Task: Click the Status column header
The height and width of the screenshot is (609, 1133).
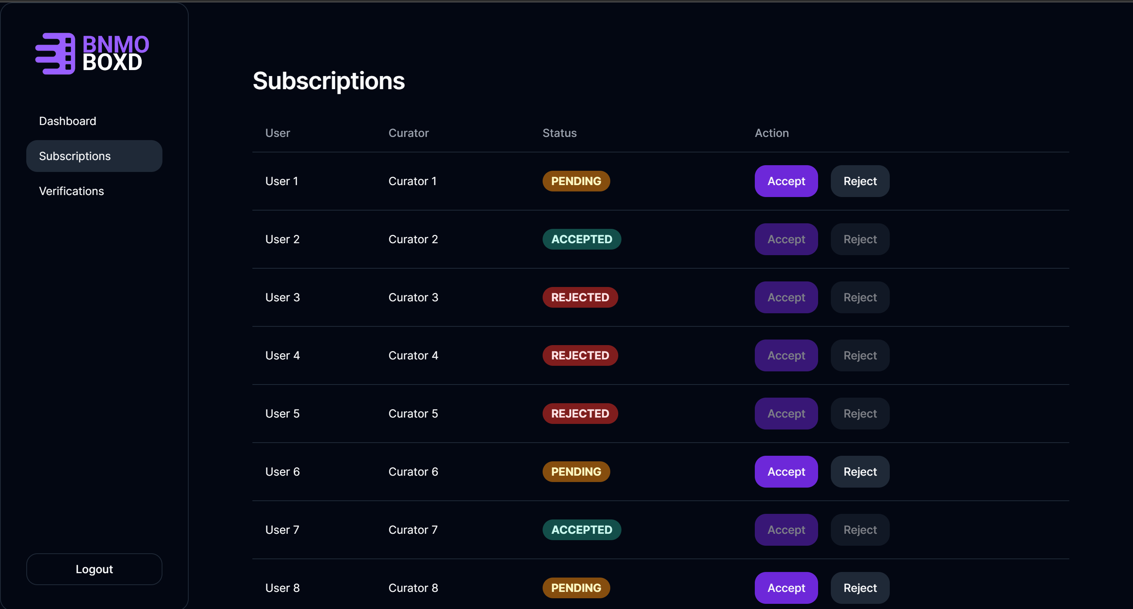Action: click(559, 133)
